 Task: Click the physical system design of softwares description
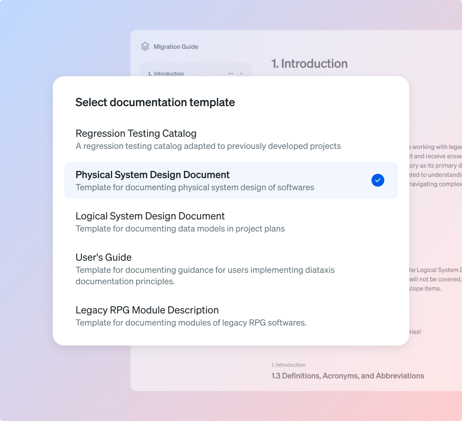[195, 188]
